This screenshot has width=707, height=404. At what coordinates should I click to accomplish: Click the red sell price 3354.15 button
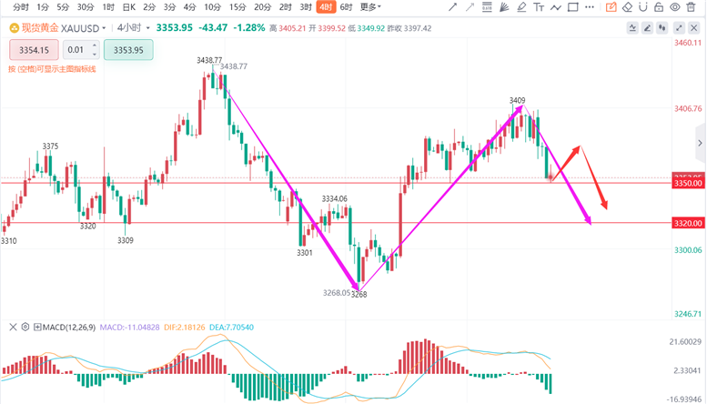34,50
